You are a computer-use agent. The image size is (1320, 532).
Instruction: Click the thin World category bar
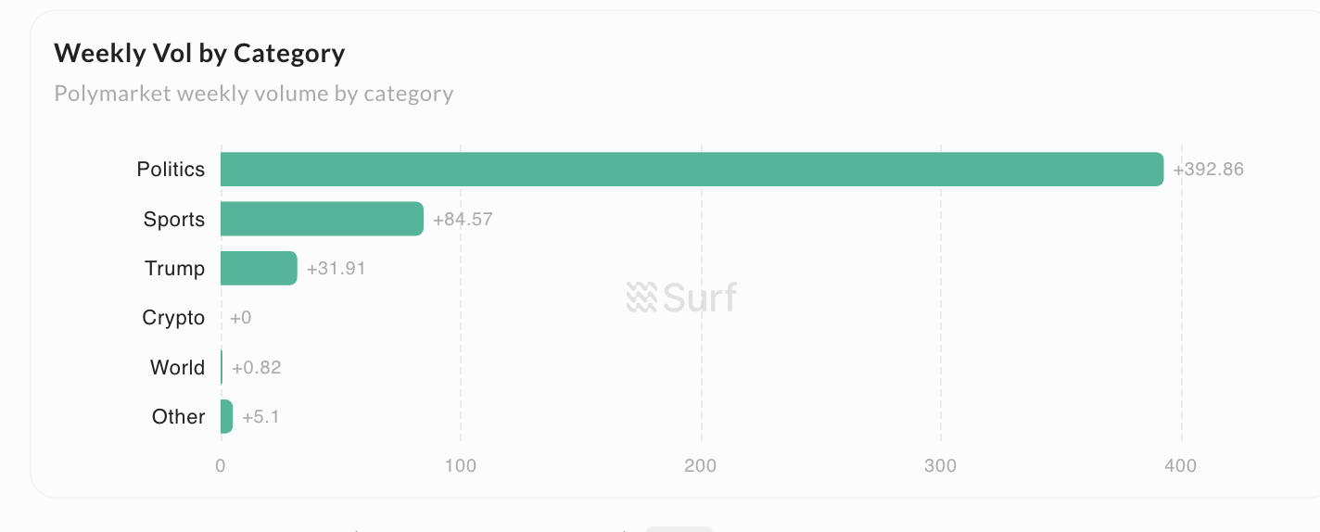(222, 367)
